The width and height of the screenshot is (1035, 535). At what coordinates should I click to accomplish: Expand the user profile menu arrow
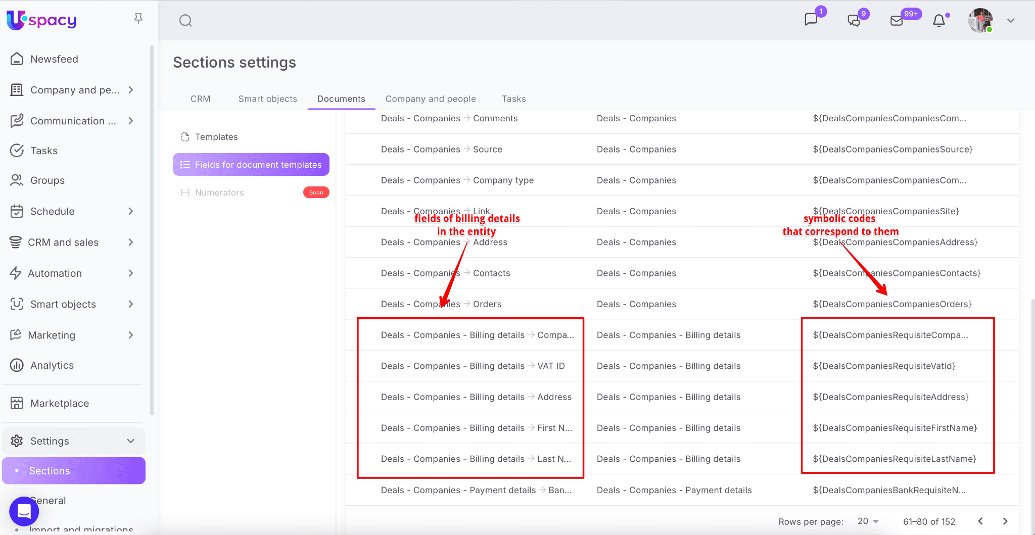[1011, 21]
